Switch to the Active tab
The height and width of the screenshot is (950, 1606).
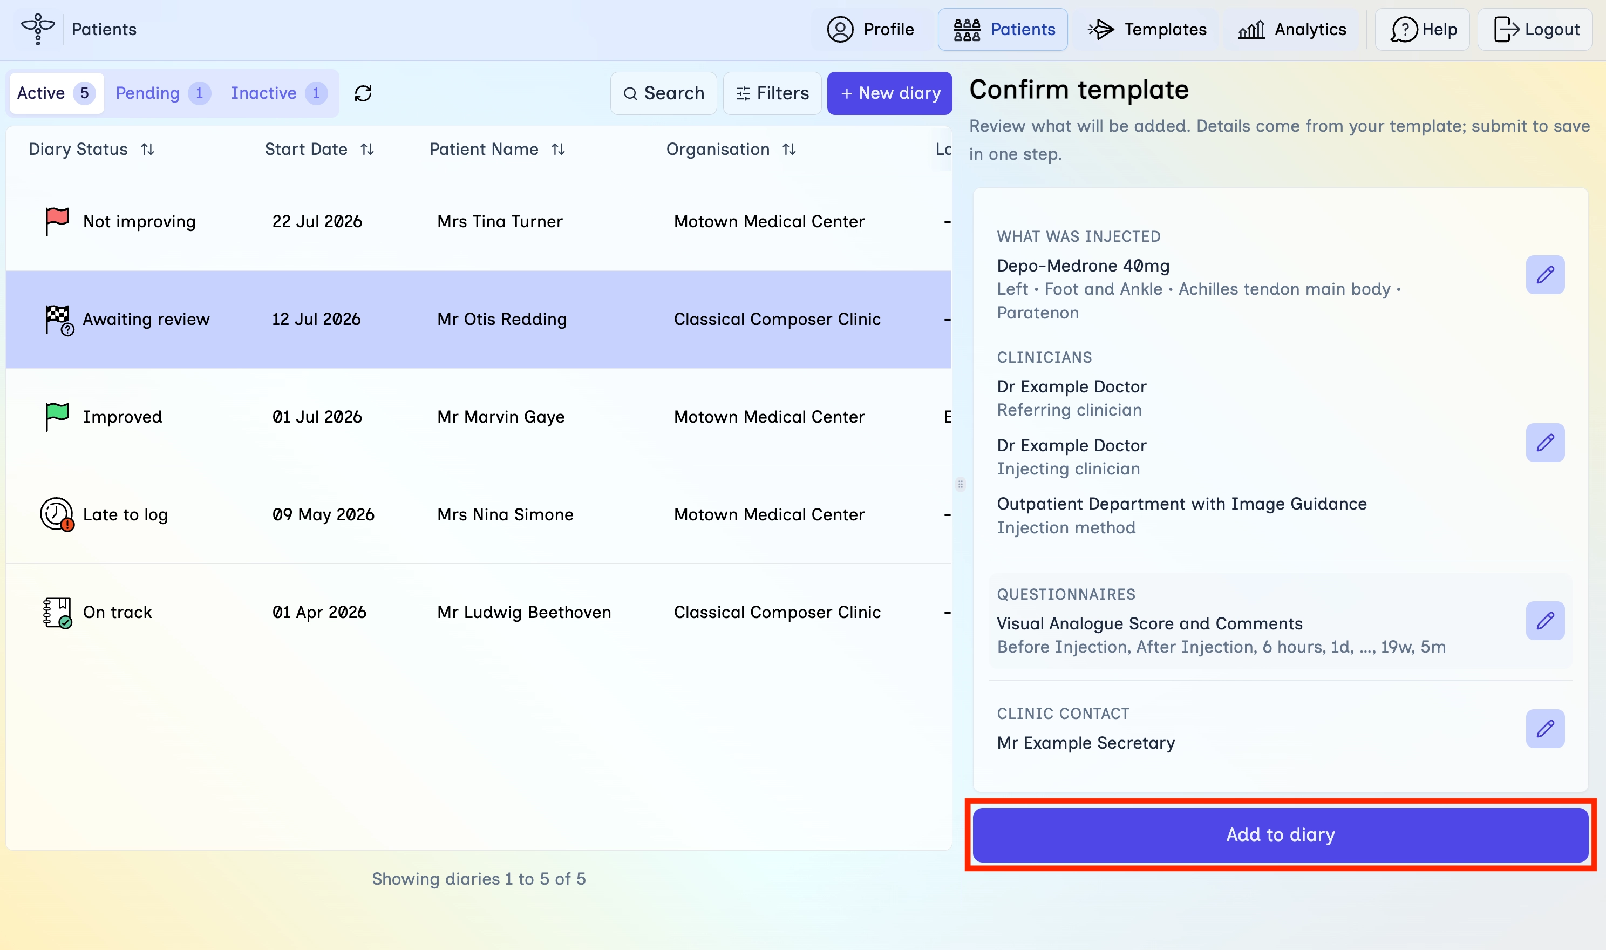56,93
